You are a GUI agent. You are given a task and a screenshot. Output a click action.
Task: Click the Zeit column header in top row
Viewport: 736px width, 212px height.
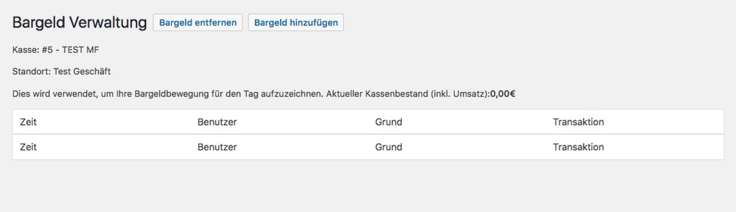[28, 122]
